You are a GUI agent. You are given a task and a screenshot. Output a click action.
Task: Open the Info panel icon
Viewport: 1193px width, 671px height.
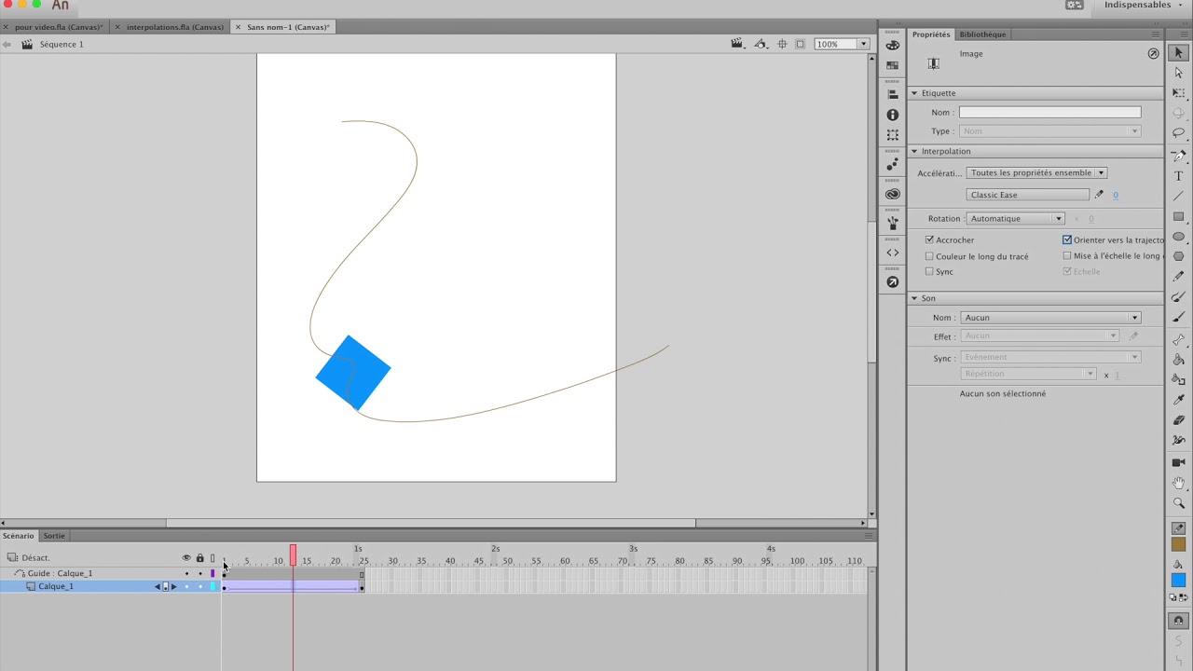point(893,115)
